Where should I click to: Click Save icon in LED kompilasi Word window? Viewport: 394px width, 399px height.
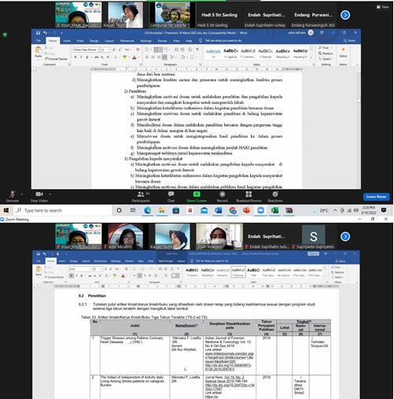coord(38,33)
